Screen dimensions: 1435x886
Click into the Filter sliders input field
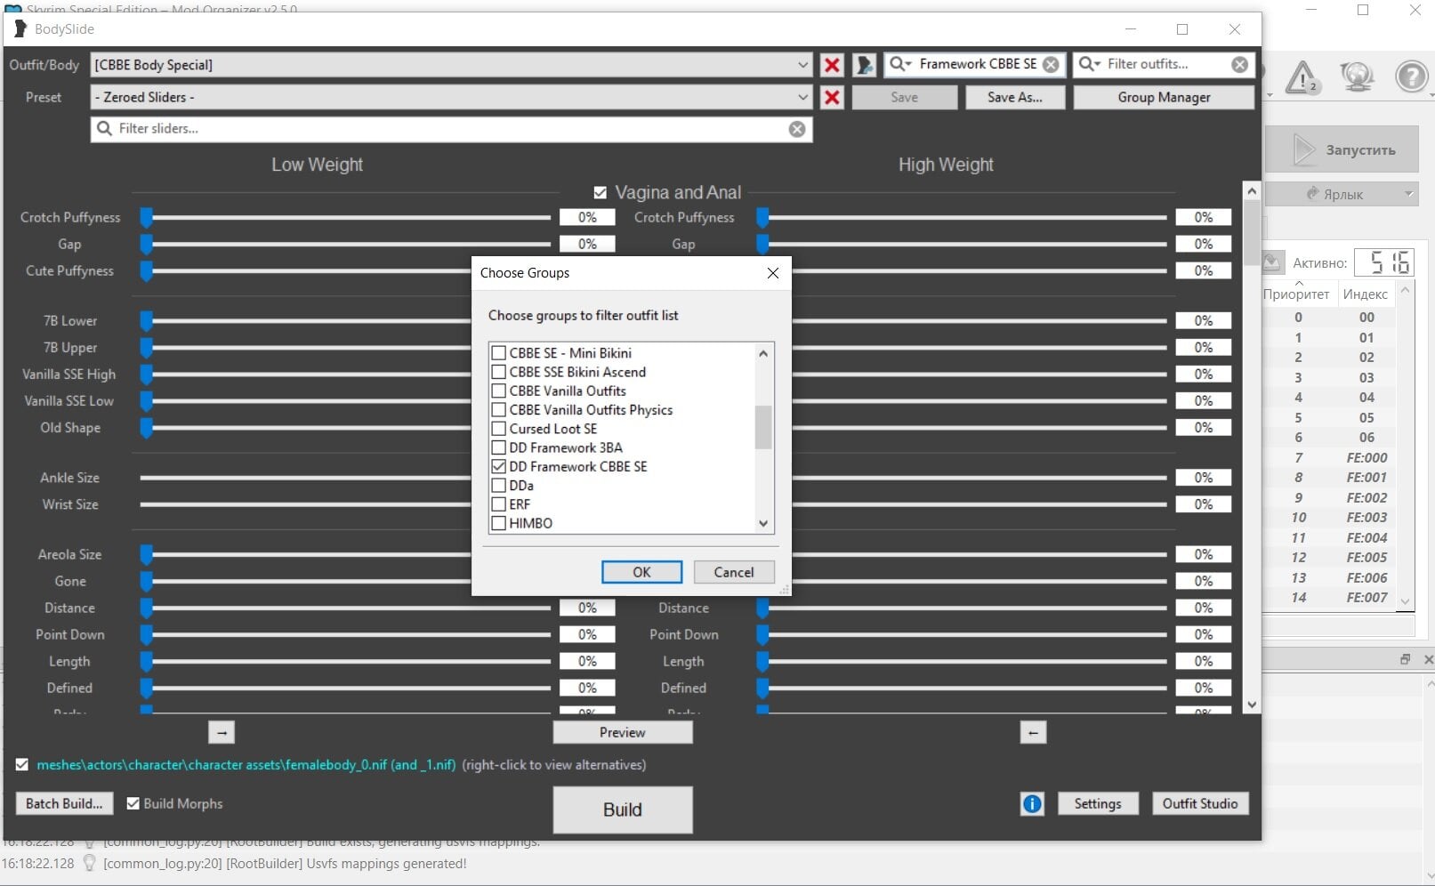(452, 129)
